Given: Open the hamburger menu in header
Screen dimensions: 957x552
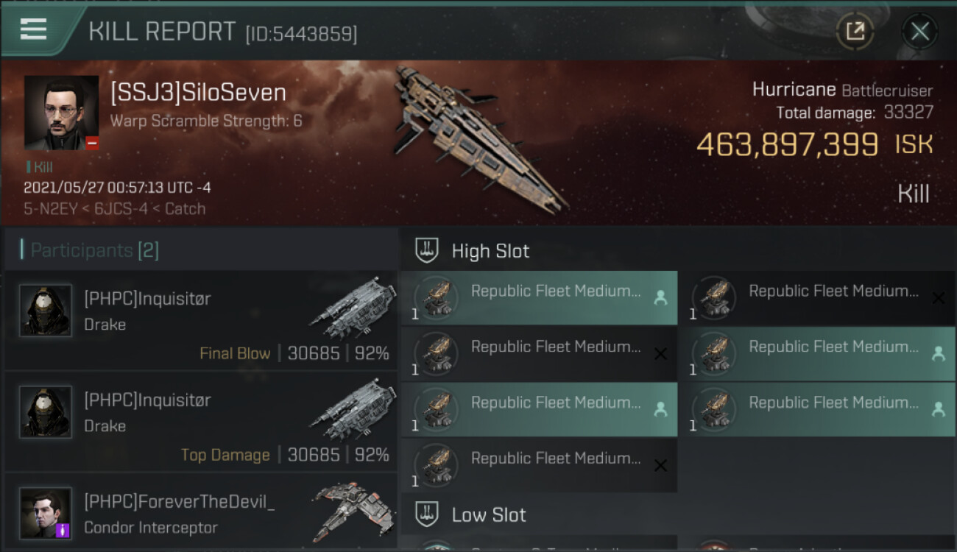Looking at the screenshot, I should [x=33, y=29].
